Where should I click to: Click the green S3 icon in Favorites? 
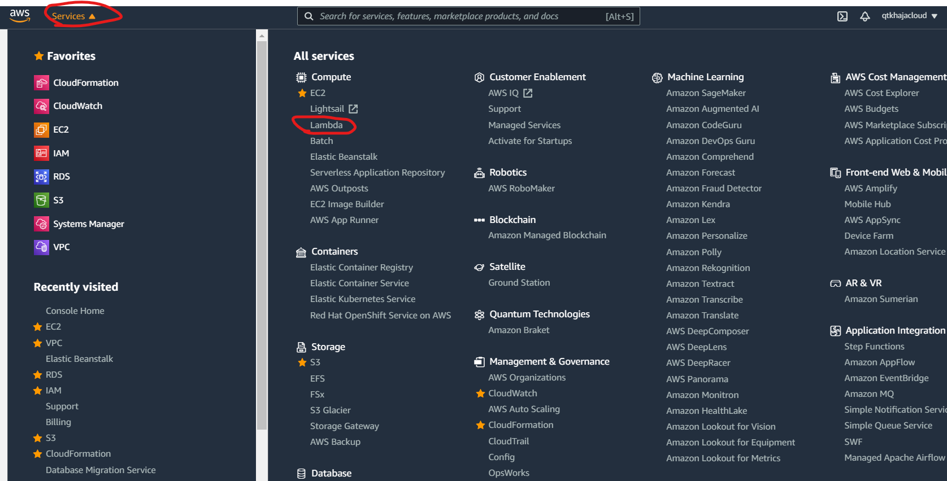pos(41,200)
